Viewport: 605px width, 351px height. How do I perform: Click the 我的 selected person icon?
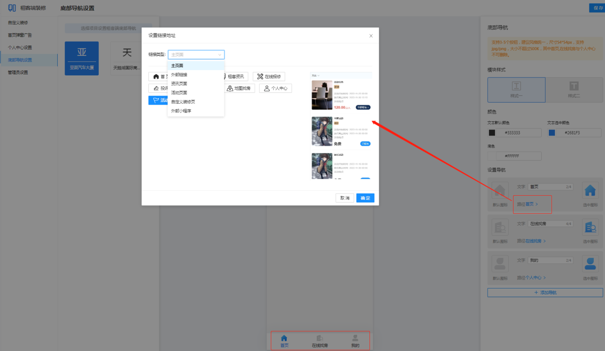590,264
